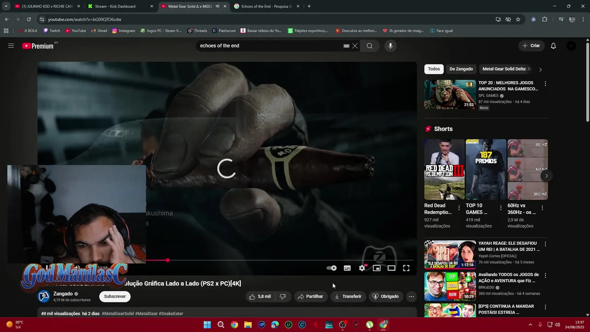590x332 pixels.
Task: Open options for EP5 Continua a Mandar video
Action: click(545, 307)
